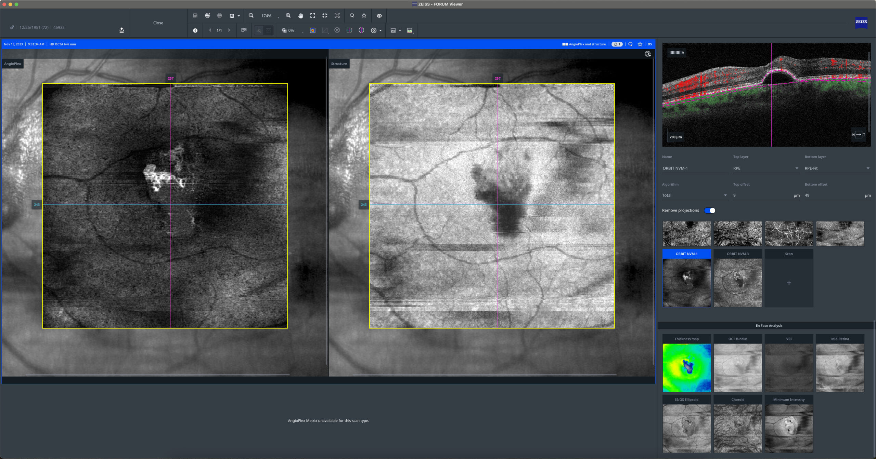Click the Structure image label
Screen dimensions: 876x459
pos(339,64)
